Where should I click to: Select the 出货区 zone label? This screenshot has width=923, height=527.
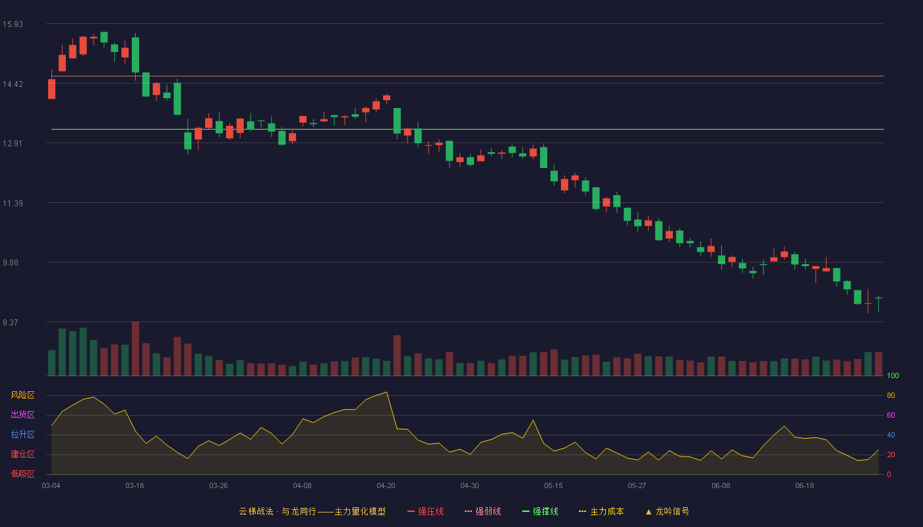(x=22, y=415)
